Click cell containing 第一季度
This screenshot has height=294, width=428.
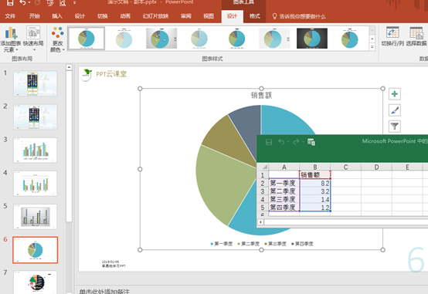coord(284,183)
